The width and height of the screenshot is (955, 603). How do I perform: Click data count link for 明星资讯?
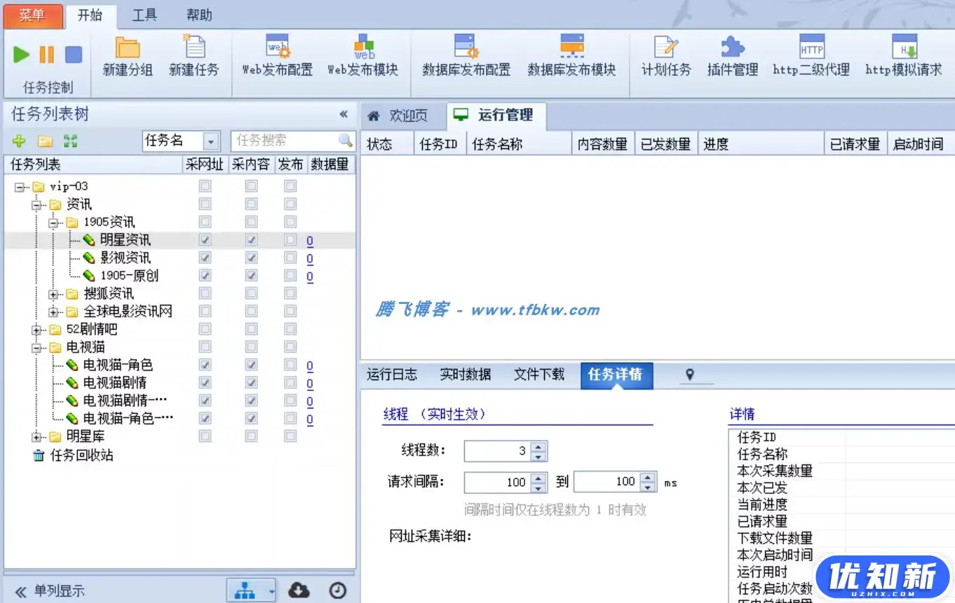point(310,241)
